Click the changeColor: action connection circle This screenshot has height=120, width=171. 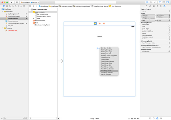click(x=169, y=52)
